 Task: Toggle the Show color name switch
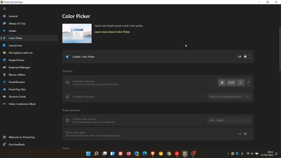pos(247,134)
